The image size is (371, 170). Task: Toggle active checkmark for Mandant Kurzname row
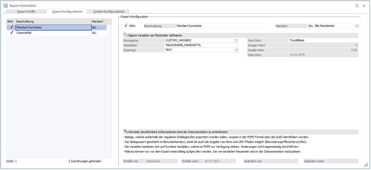[12, 27]
